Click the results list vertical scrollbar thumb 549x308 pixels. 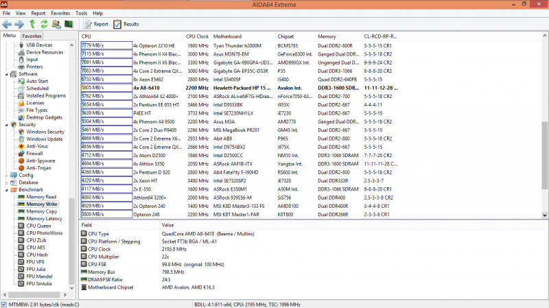point(544,156)
